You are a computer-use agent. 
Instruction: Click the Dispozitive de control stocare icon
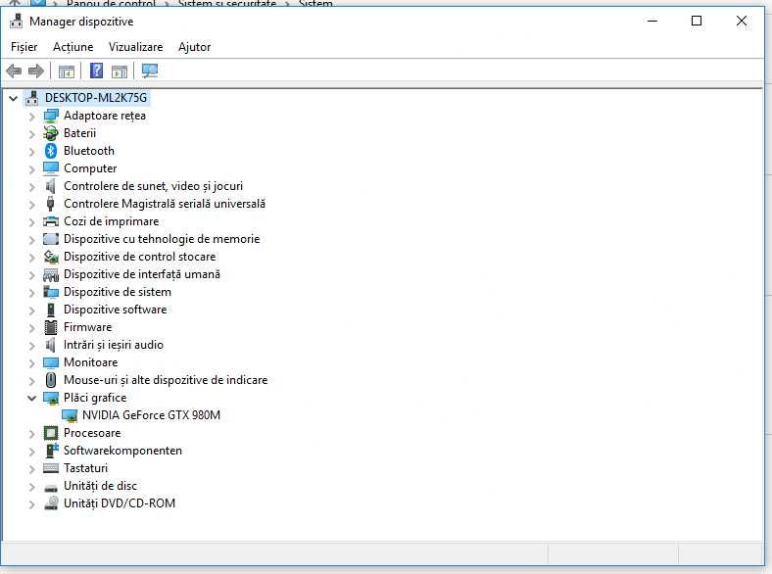51,257
